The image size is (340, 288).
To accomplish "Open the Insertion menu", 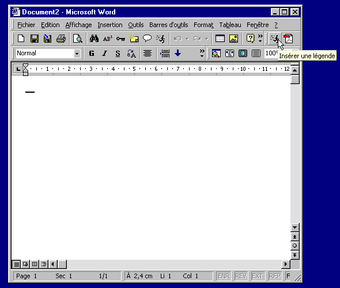I will point(110,25).
